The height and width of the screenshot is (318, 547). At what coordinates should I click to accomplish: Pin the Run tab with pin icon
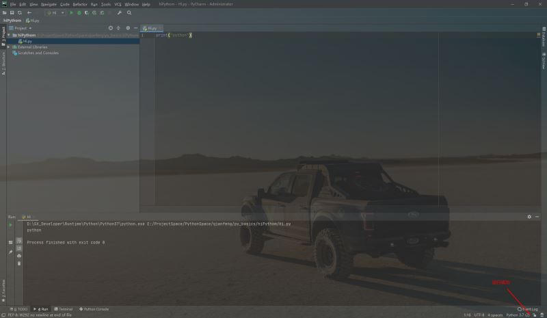pyautogui.click(x=10, y=252)
